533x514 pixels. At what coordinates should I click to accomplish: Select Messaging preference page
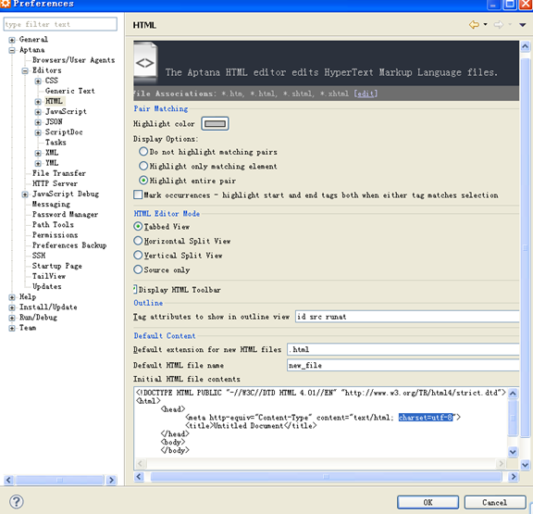(51, 204)
